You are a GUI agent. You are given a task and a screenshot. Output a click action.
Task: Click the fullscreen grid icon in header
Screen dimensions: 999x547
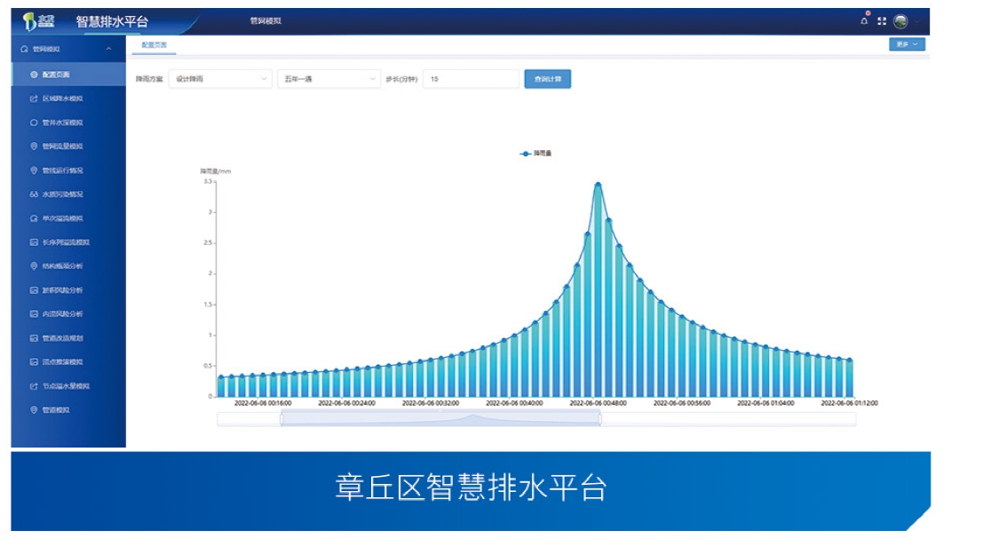click(x=882, y=21)
